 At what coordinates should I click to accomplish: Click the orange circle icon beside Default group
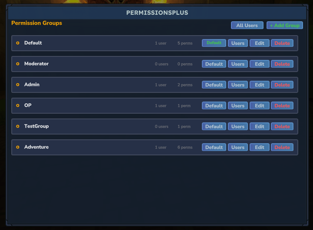coord(18,43)
